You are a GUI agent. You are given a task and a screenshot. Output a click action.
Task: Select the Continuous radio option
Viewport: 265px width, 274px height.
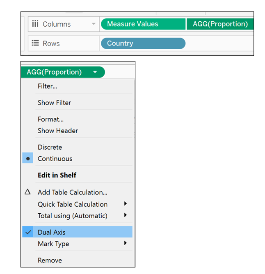point(55,159)
